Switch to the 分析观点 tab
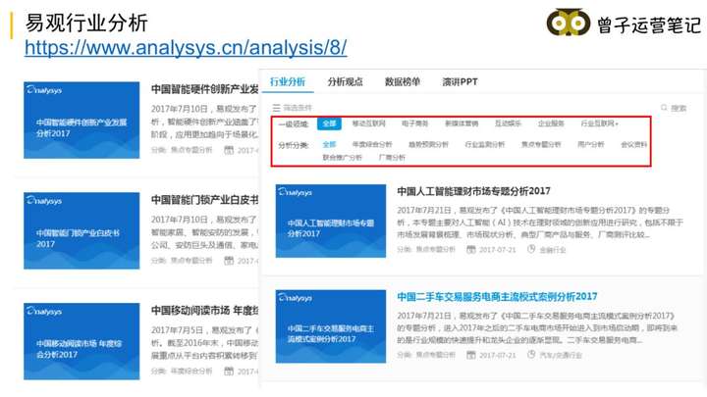This screenshot has height=397, width=707. (x=345, y=82)
